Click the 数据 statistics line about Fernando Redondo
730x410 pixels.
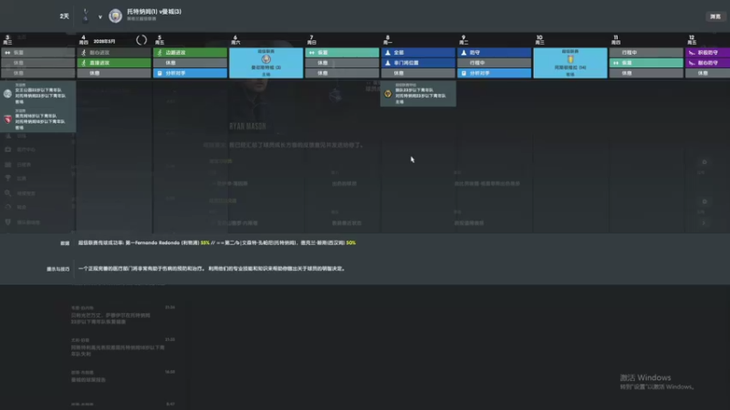tap(217, 242)
